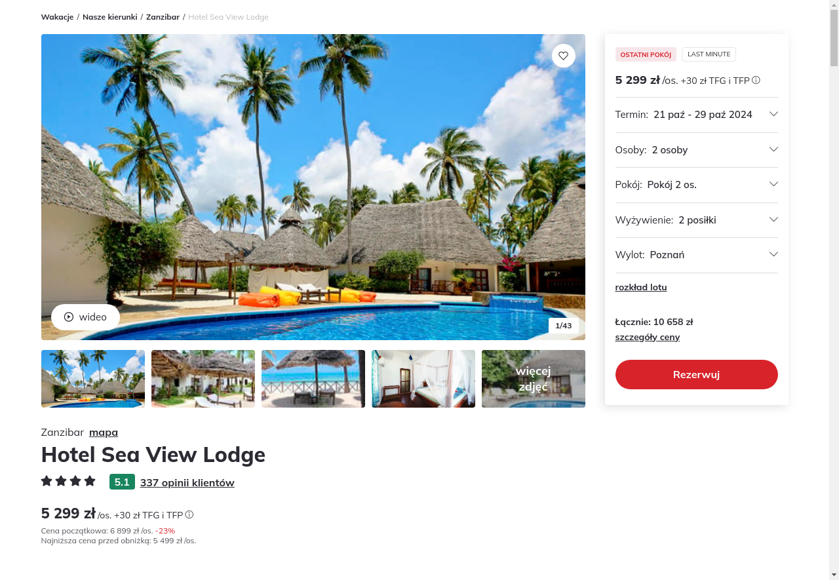The height and width of the screenshot is (580, 839).
Task: Click the four-star hotel rating icons
Action: [68, 481]
